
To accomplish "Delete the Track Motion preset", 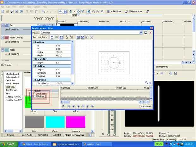I will point(150,33).
